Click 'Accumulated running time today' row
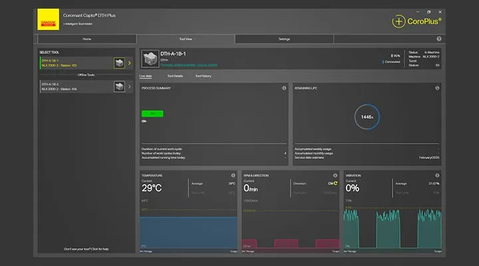 (x=214, y=158)
